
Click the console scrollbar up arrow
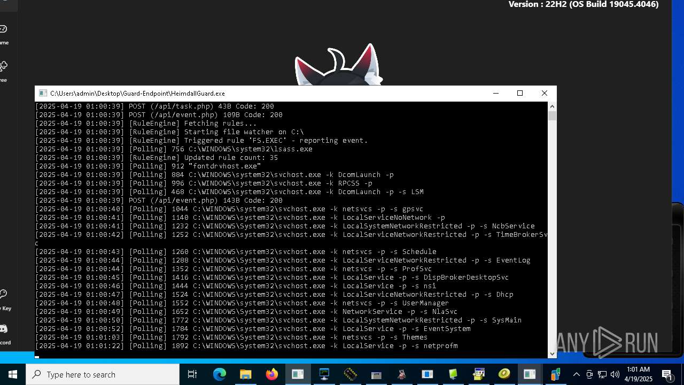(552, 106)
